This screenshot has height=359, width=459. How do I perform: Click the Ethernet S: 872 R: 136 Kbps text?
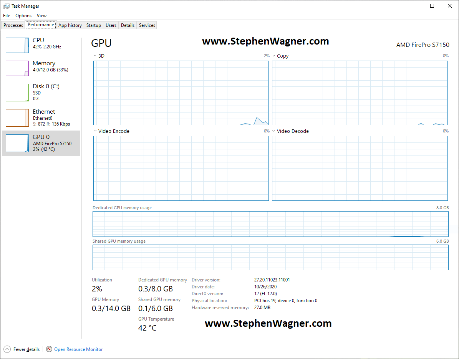51,124
